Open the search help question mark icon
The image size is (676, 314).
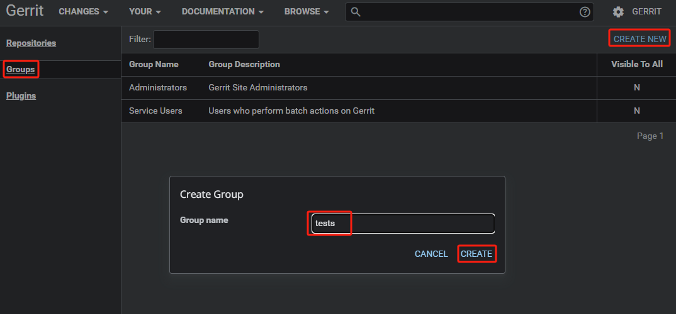(585, 12)
